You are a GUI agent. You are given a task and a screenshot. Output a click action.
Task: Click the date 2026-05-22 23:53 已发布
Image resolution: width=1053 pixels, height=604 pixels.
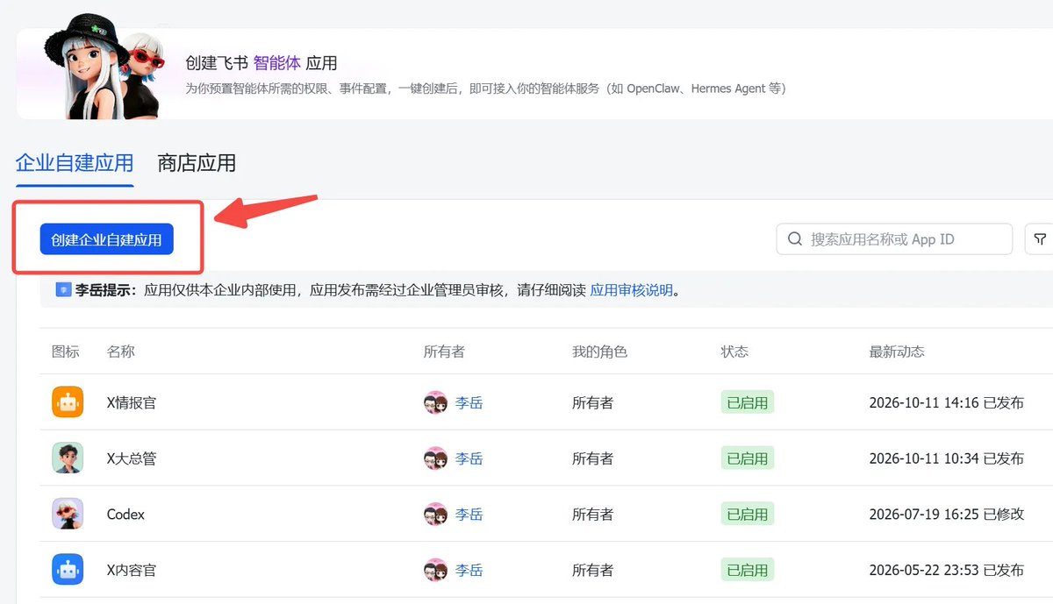(x=947, y=570)
